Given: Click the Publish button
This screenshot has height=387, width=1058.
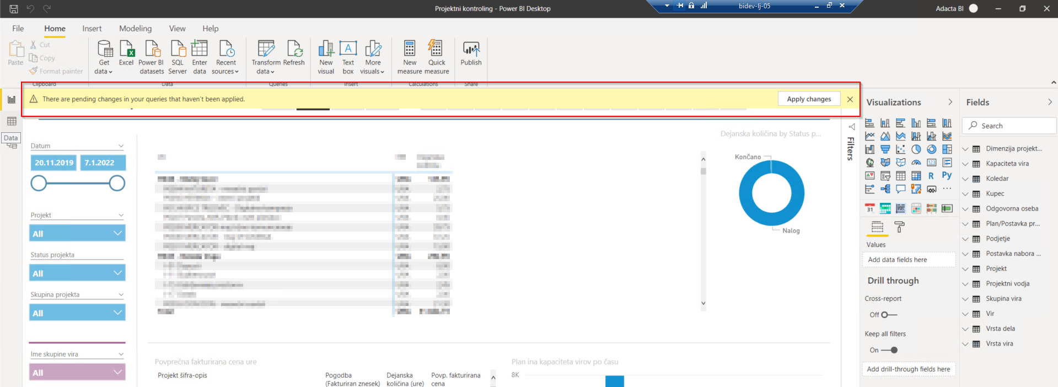Looking at the screenshot, I should [x=471, y=54].
